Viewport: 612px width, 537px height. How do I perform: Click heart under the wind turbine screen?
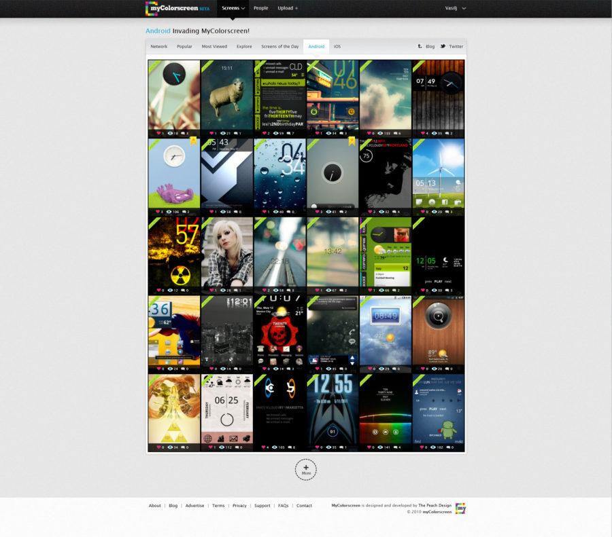point(422,212)
